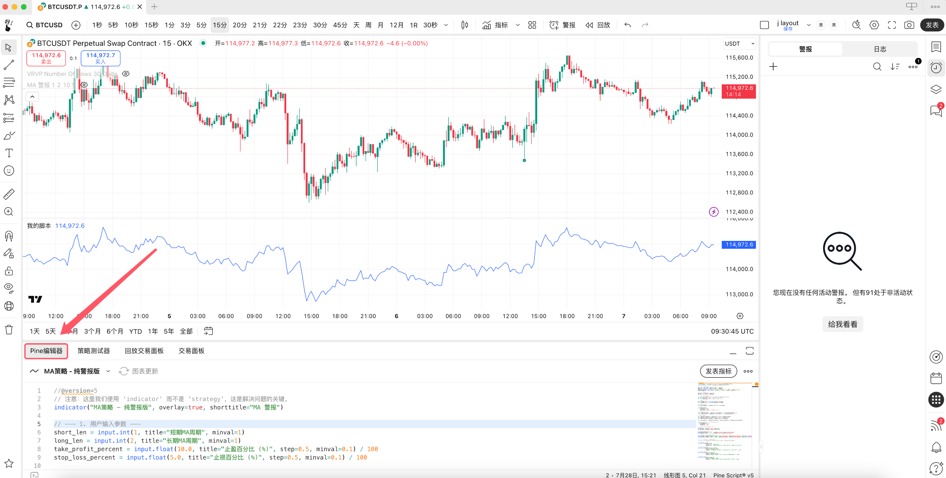
Task: Maximize the bottom editor panel
Action: [x=750, y=351]
